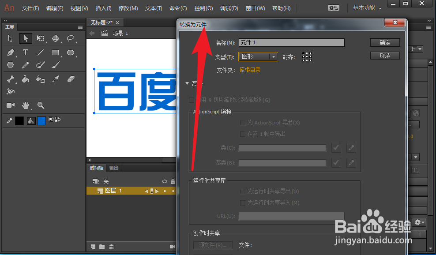Delete layer with the trash icon

(x=111, y=247)
